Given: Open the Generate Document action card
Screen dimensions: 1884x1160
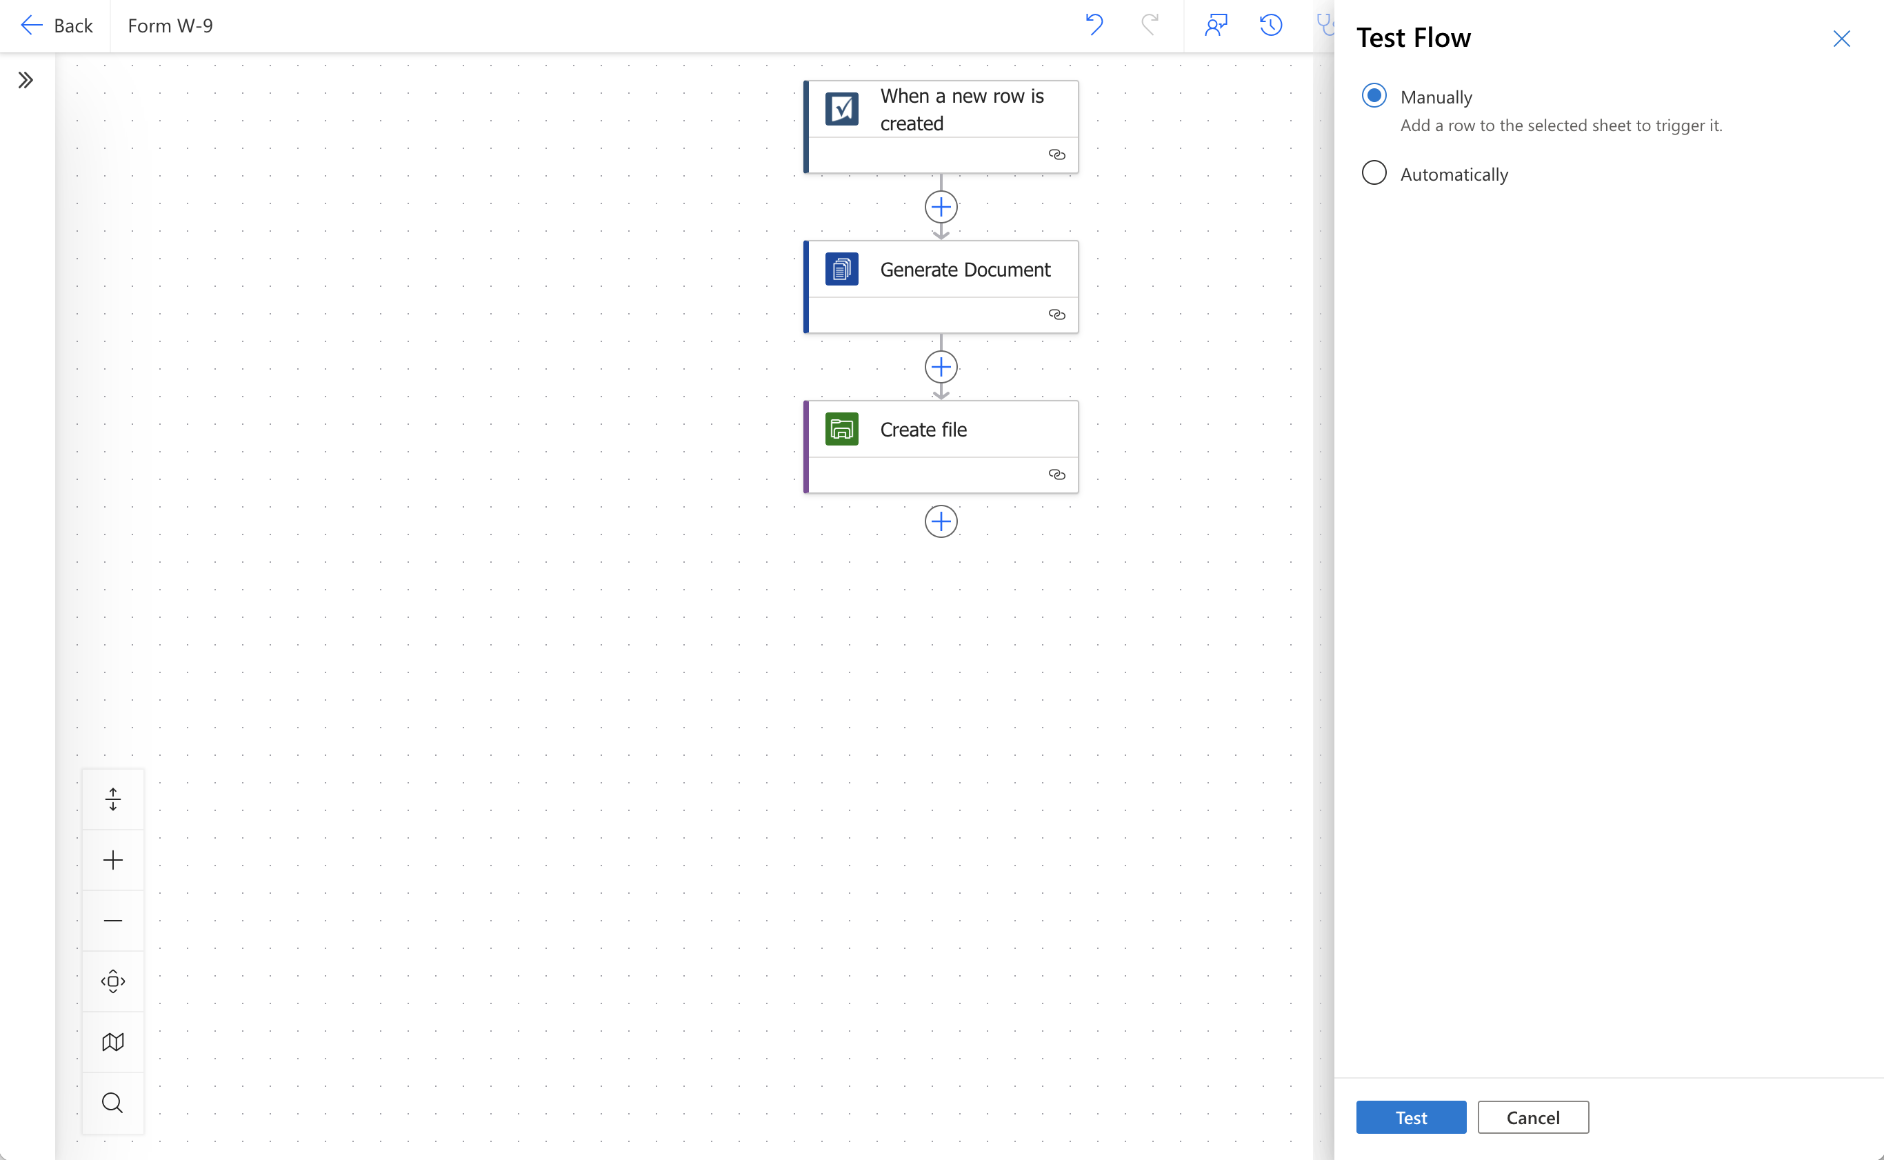Looking at the screenshot, I should 941,287.
